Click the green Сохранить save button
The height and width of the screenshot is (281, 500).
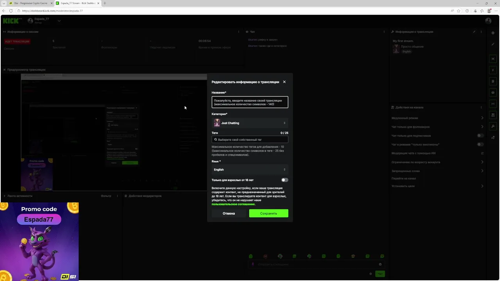point(269,213)
